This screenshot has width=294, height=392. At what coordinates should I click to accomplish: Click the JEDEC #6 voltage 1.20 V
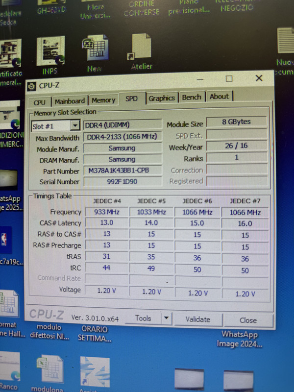(198, 293)
